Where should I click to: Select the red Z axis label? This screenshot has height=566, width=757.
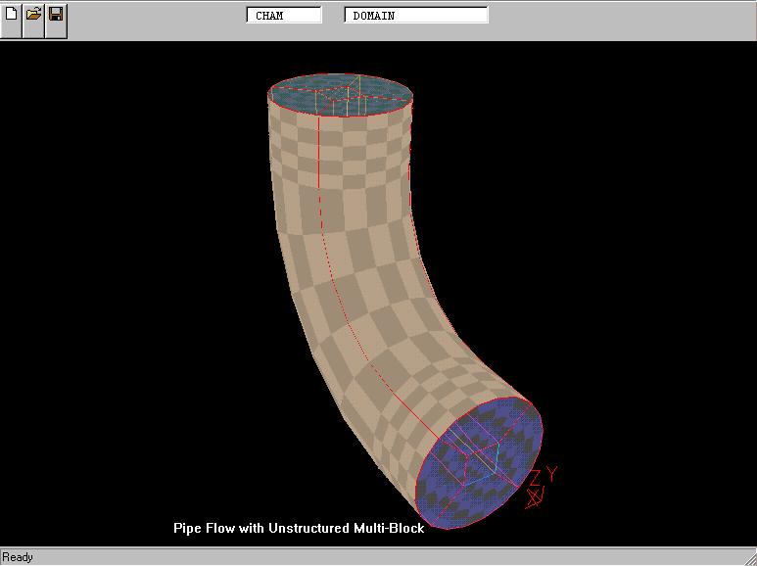click(x=536, y=479)
